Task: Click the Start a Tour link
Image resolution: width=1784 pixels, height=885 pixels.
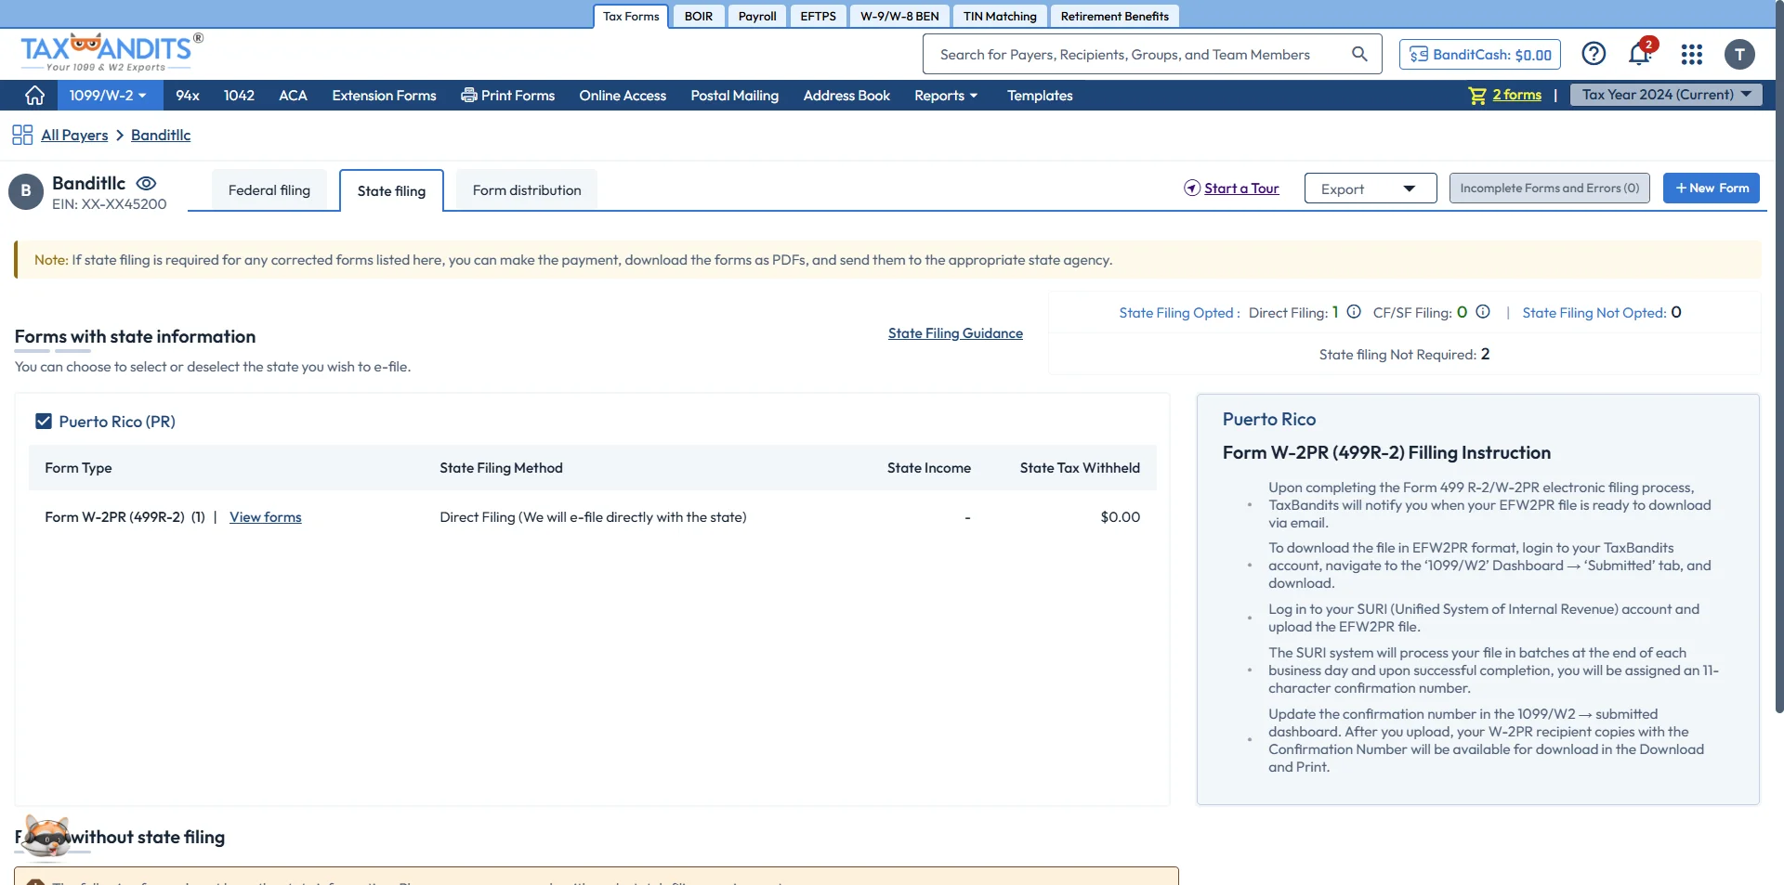Action: pos(1231,189)
